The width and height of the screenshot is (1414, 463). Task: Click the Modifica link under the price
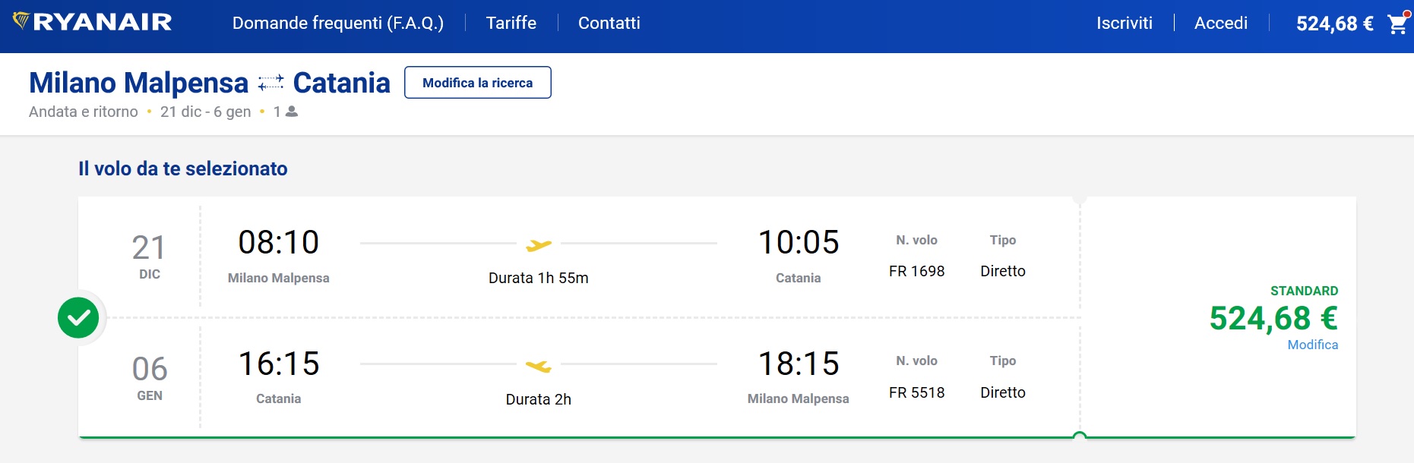[x=1313, y=345]
